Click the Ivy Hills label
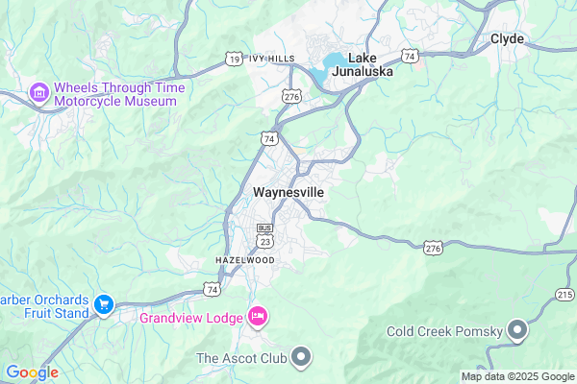This screenshot has width=577, height=384. coord(272,59)
